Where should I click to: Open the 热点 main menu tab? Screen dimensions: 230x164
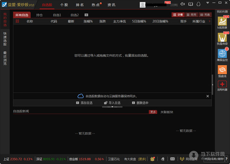96,5
